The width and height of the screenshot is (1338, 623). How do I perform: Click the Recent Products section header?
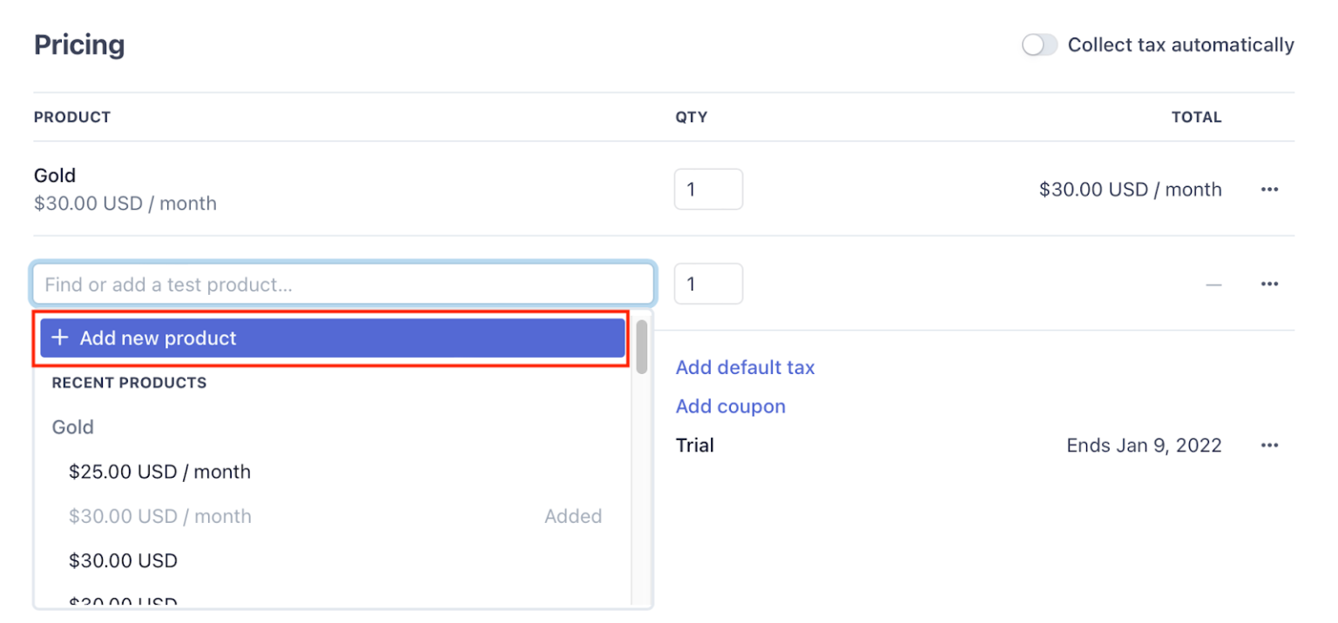pyautogui.click(x=129, y=383)
